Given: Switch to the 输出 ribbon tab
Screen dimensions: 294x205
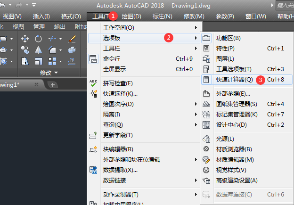Looking at the screenshot, I should (60, 27).
